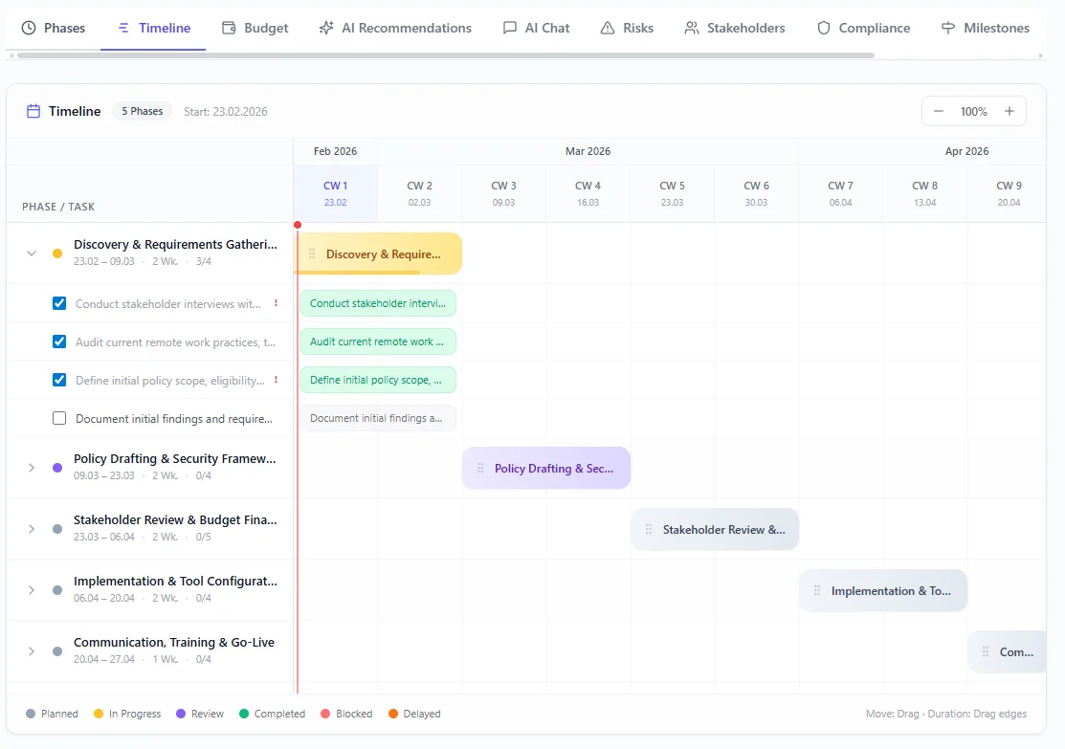Select the Milestones flag icon
Viewport: 1065px width, 749px height.
pos(947,28)
